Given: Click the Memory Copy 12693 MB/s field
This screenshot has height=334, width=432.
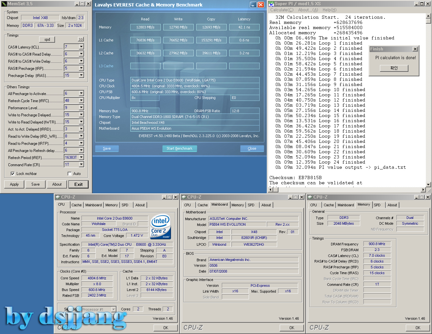Looking at the screenshot, I should pos(211,27).
